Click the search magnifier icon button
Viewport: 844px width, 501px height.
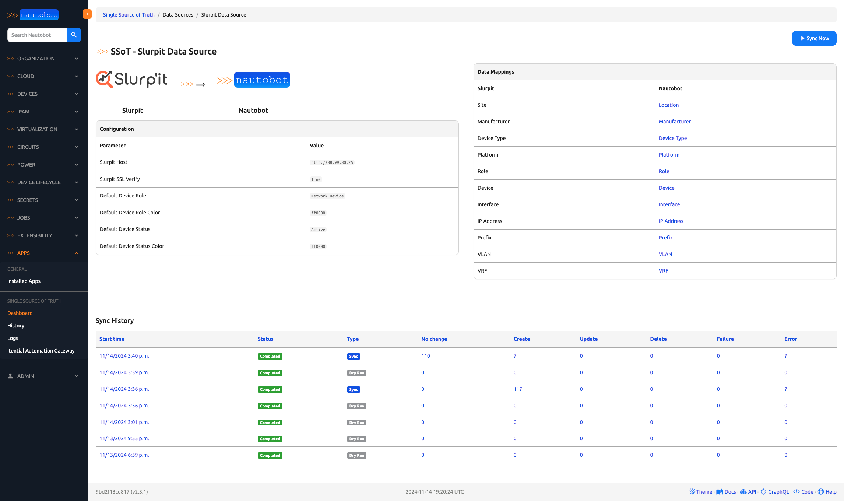pos(74,35)
